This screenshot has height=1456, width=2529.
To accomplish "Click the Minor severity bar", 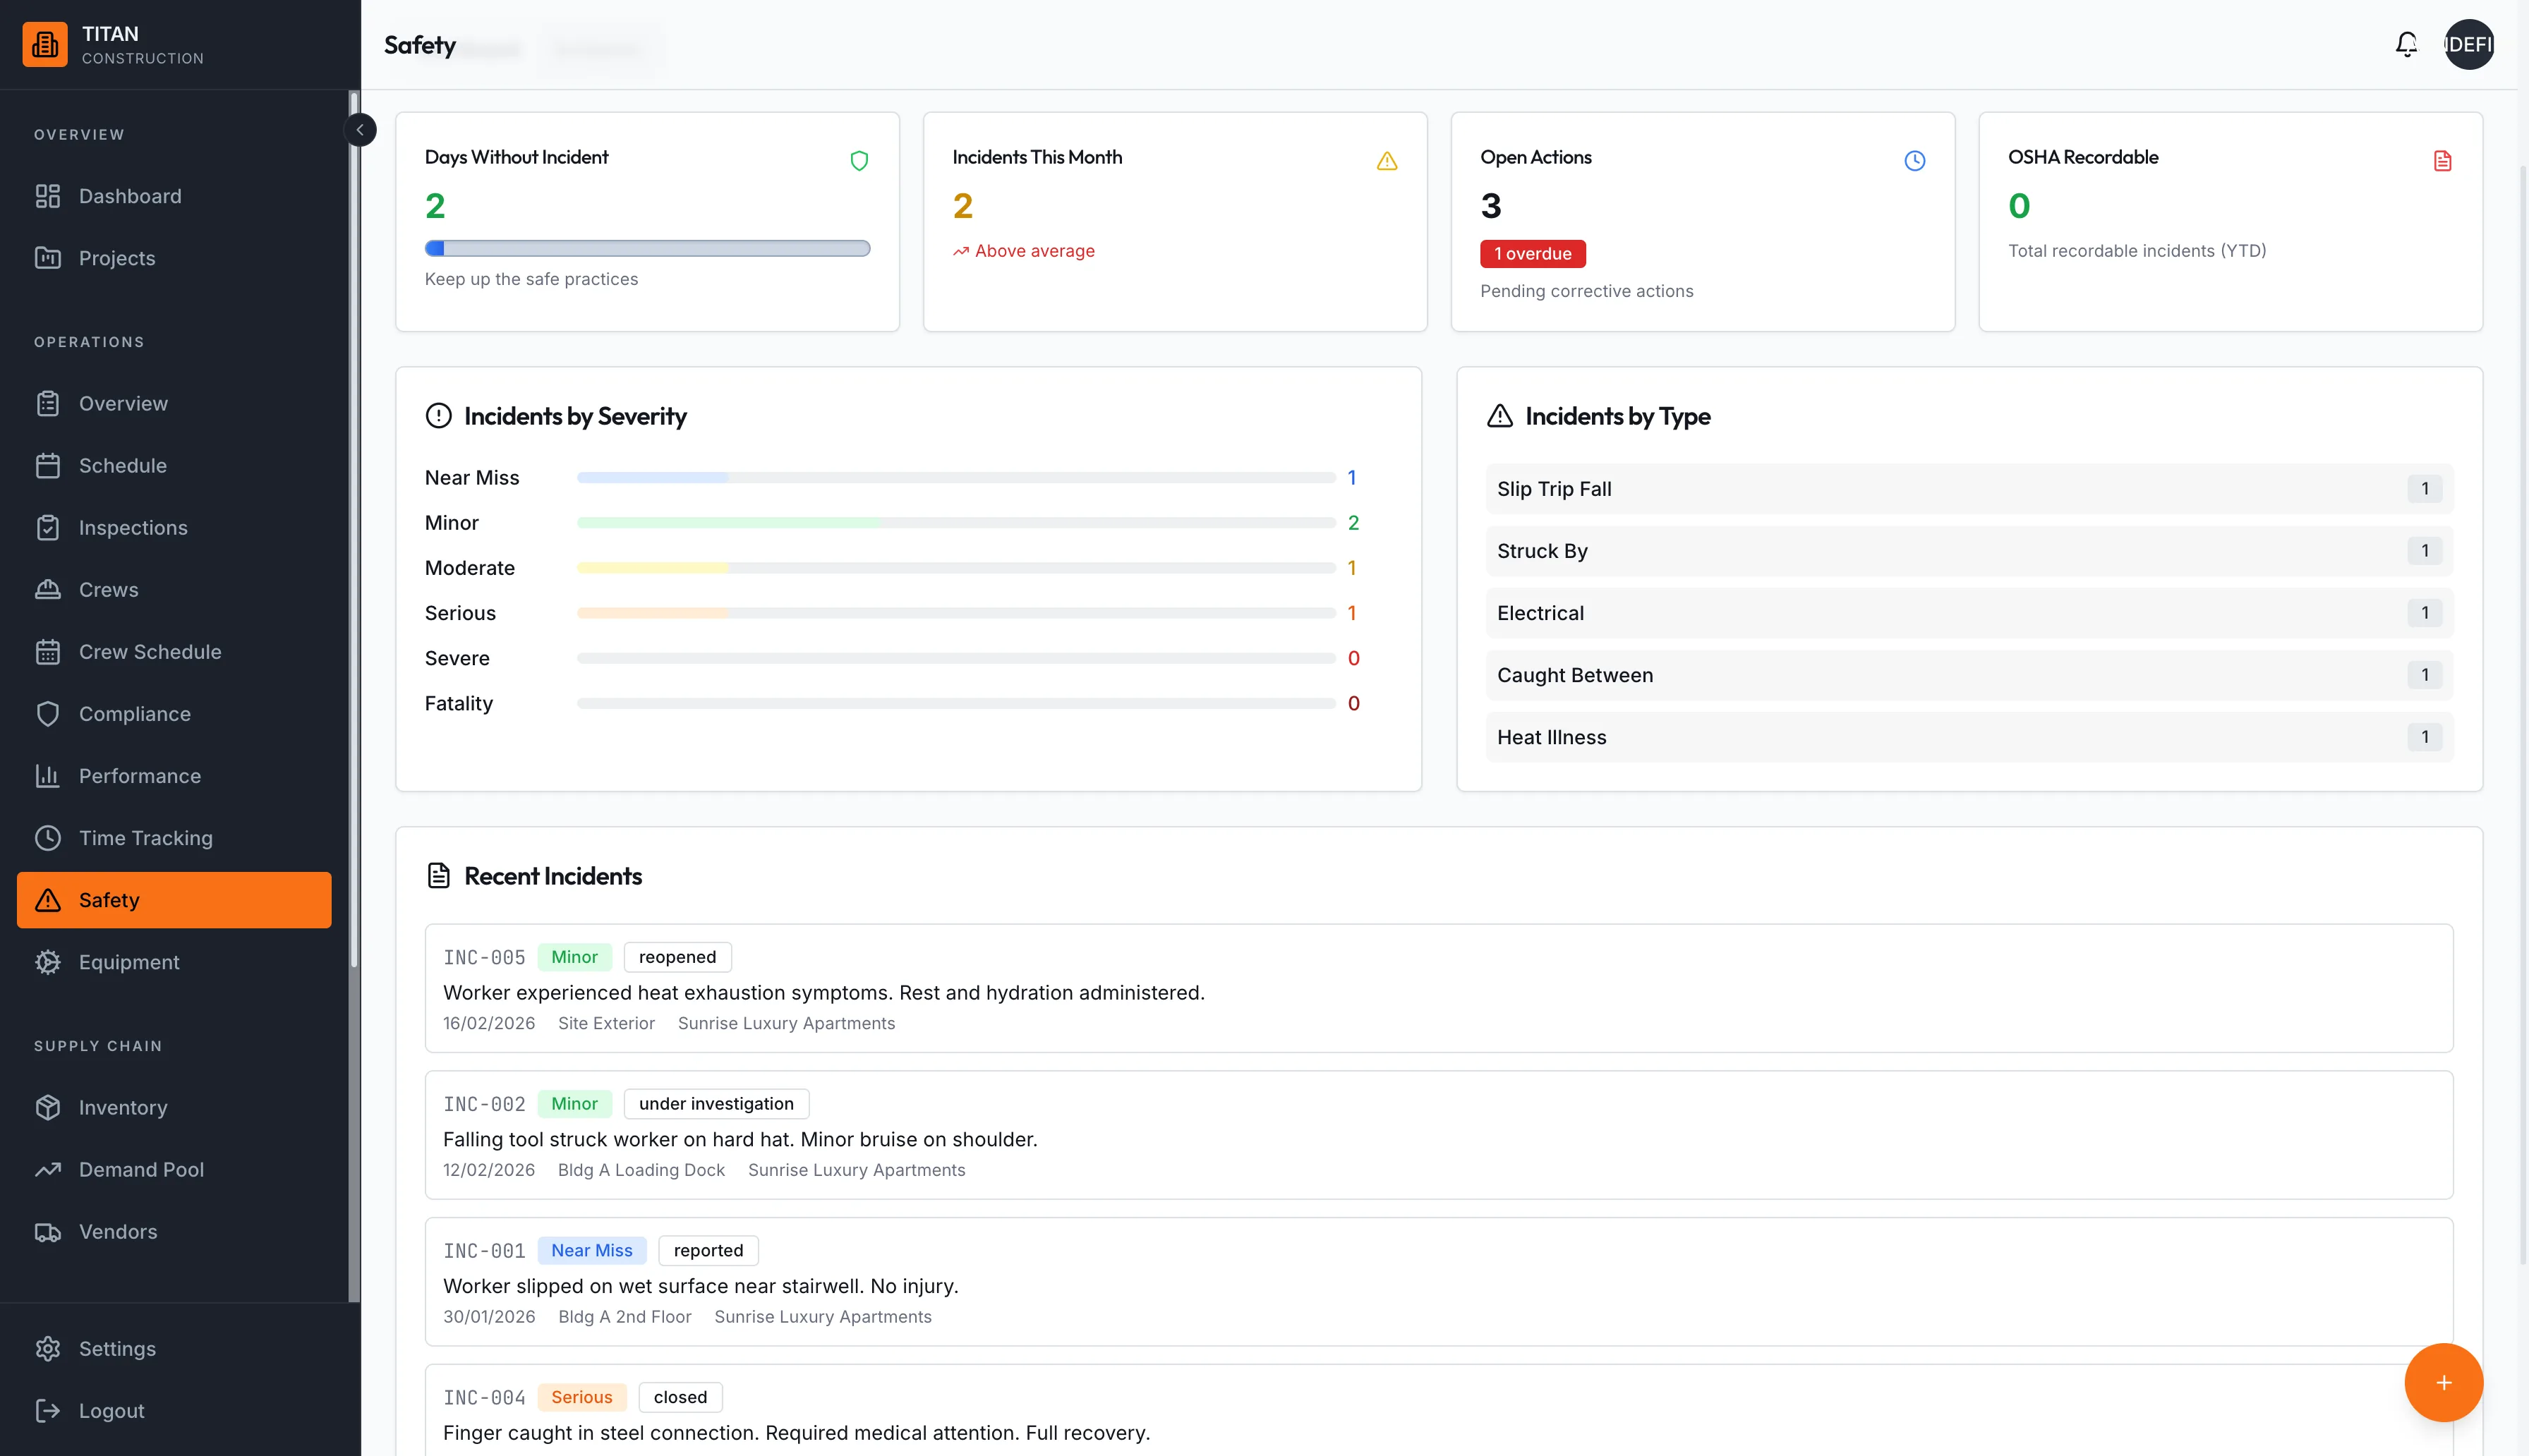I will [956, 523].
